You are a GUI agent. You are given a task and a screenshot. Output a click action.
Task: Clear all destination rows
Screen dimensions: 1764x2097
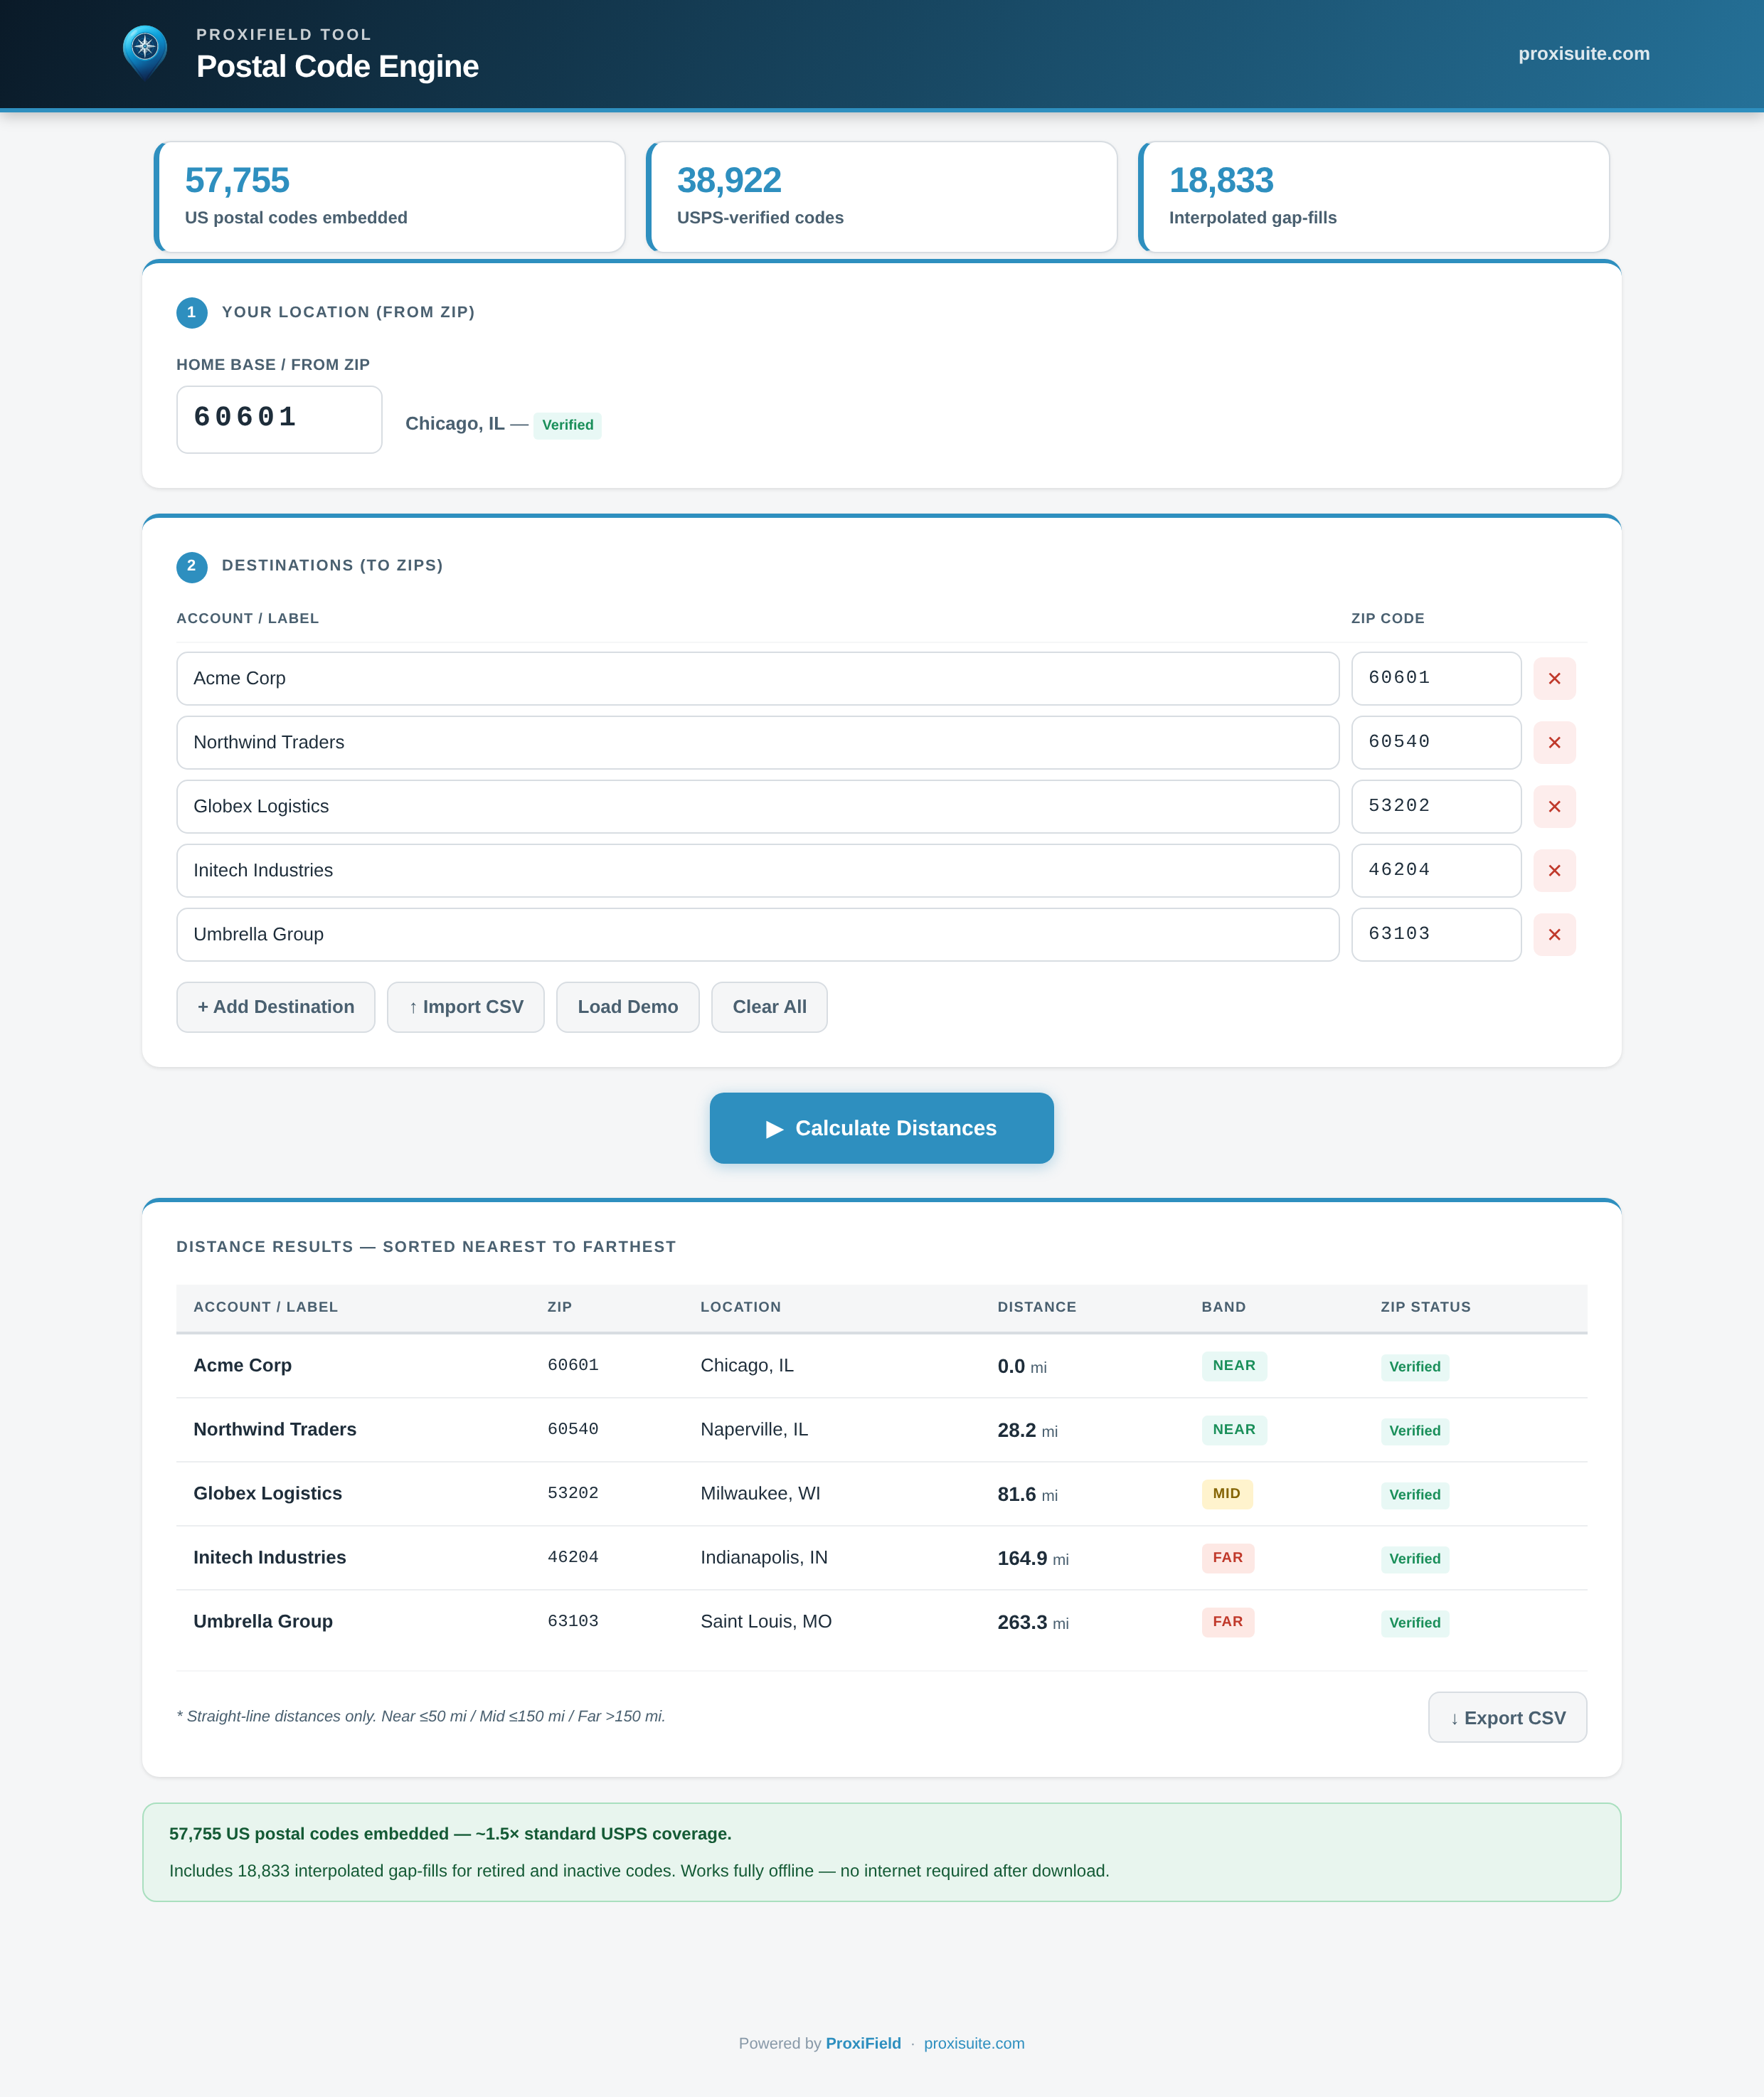[769, 1007]
